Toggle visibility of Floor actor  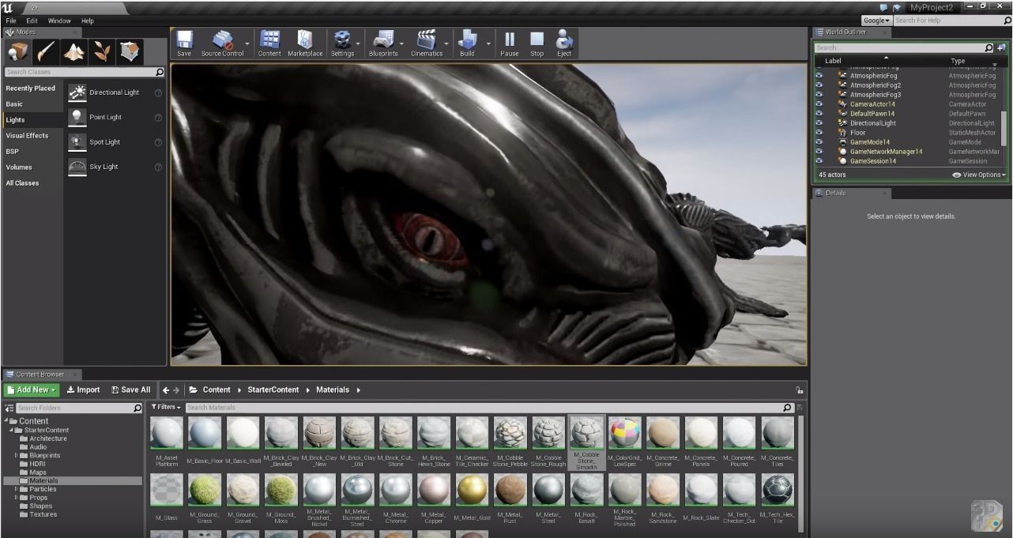pyautogui.click(x=819, y=133)
